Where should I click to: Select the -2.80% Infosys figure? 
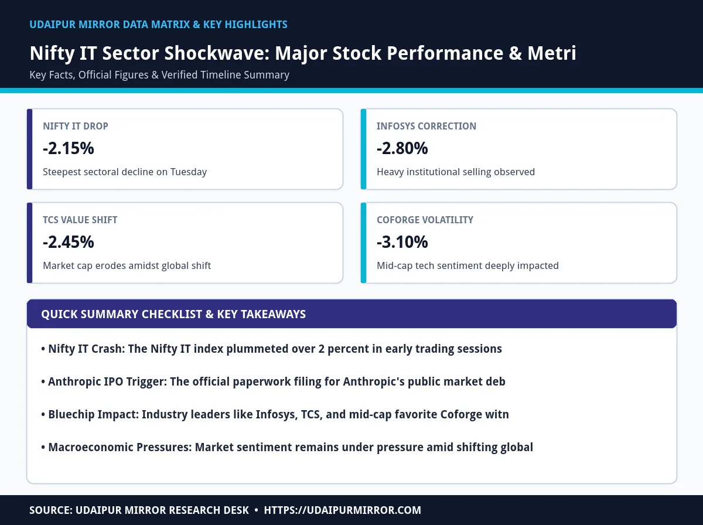pyautogui.click(x=402, y=149)
